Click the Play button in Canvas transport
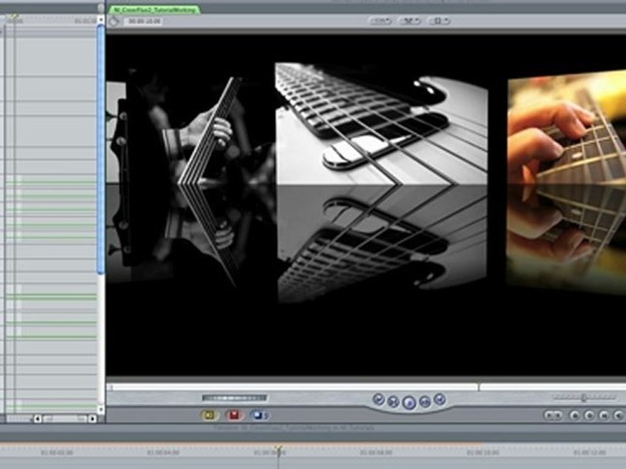The image size is (626, 469). [409, 403]
